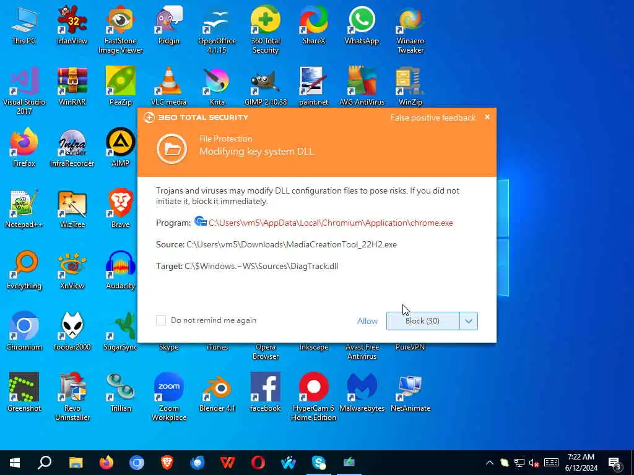Click the File Protection folder icon
634x475 pixels.
[x=172, y=148]
